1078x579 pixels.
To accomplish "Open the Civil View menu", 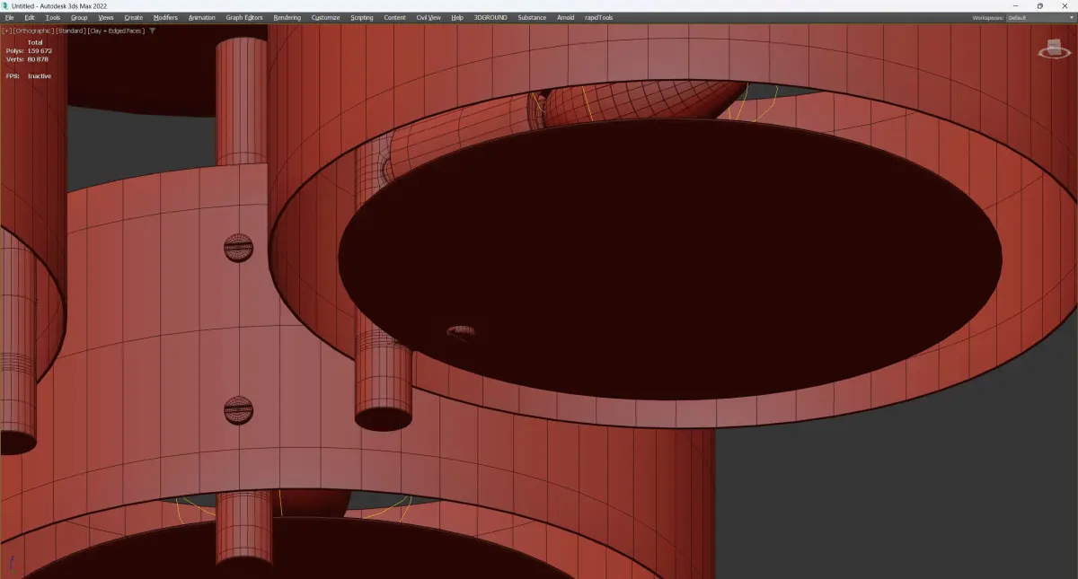I will point(429,17).
